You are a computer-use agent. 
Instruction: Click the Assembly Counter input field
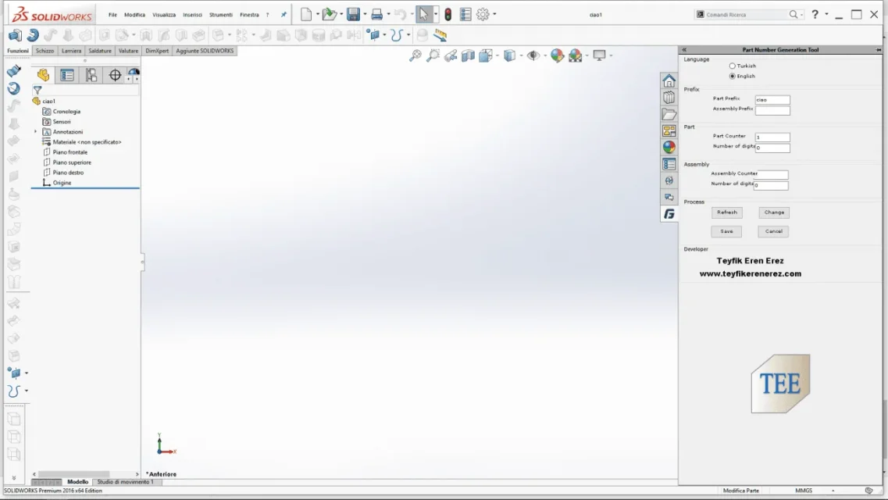[x=771, y=174]
